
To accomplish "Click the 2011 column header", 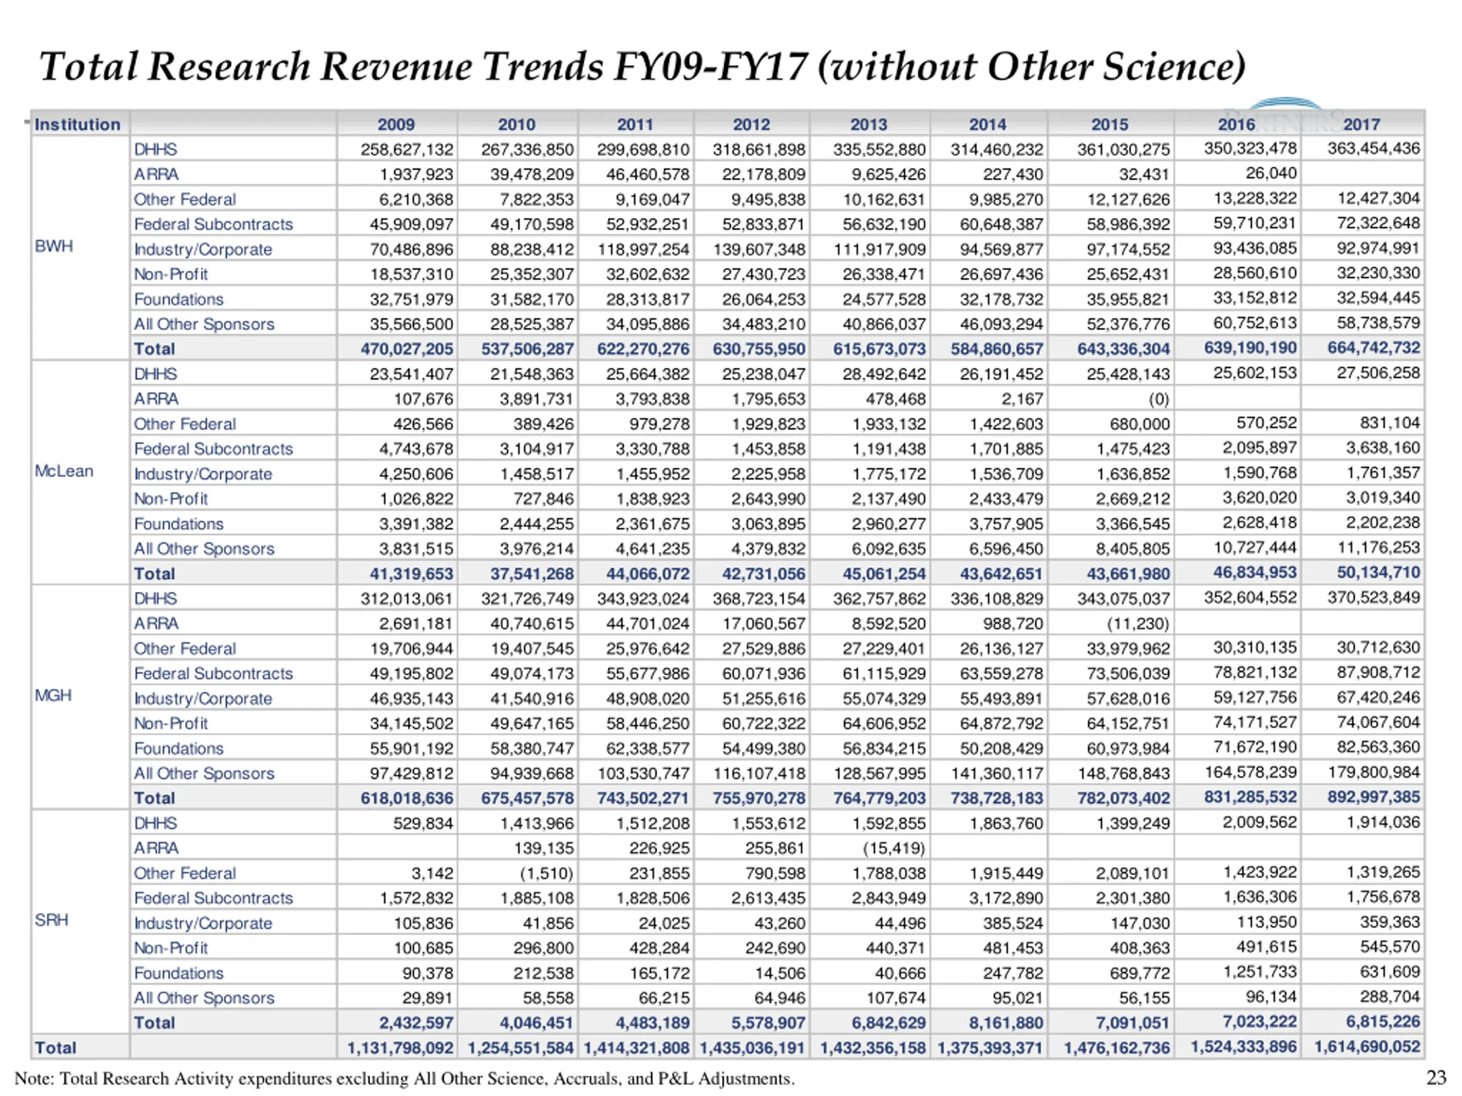I will coord(635,124).
